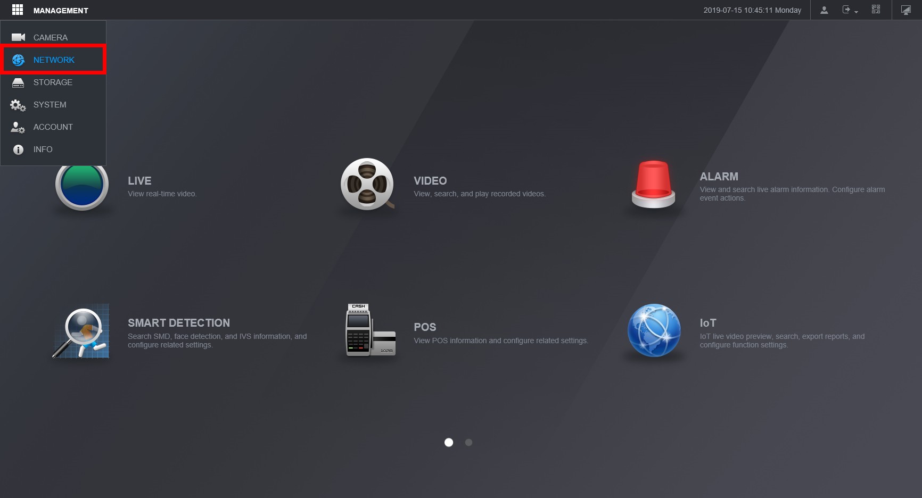922x498 pixels.
Task: Click the Account user-gear icon
Action: click(x=18, y=127)
